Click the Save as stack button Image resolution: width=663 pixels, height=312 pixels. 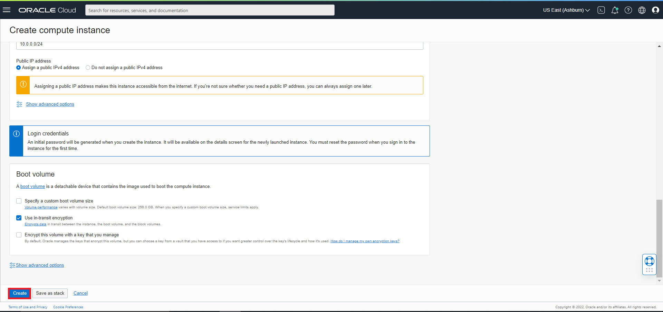50,293
